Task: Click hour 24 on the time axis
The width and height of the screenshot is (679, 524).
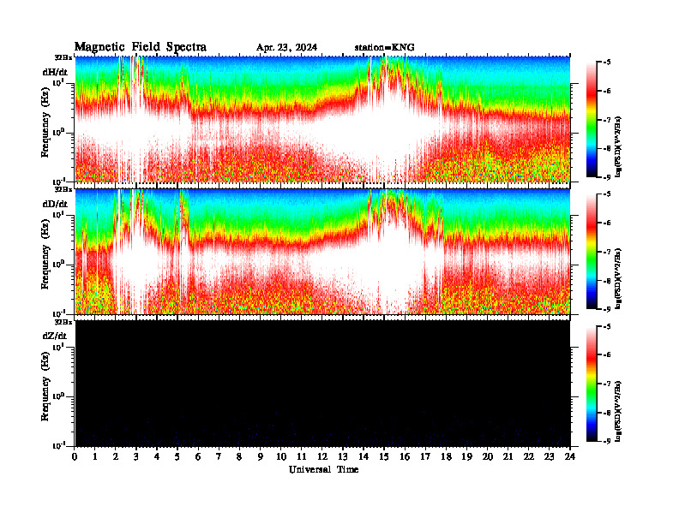Action: 570,456
